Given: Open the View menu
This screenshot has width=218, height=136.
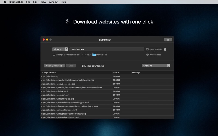Looking at the screenshot, I should pyautogui.click(x=43, y=2).
